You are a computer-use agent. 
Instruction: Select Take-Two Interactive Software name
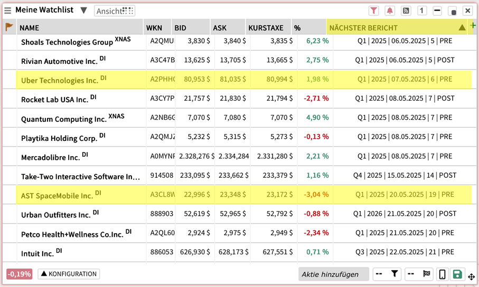(x=80, y=176)
